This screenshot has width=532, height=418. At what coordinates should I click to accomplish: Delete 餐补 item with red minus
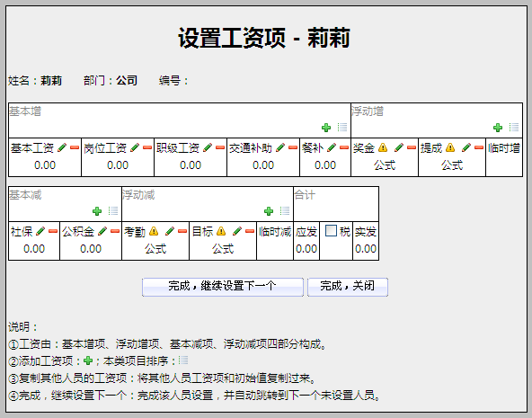pyautogui.click(x=344, y=147)
